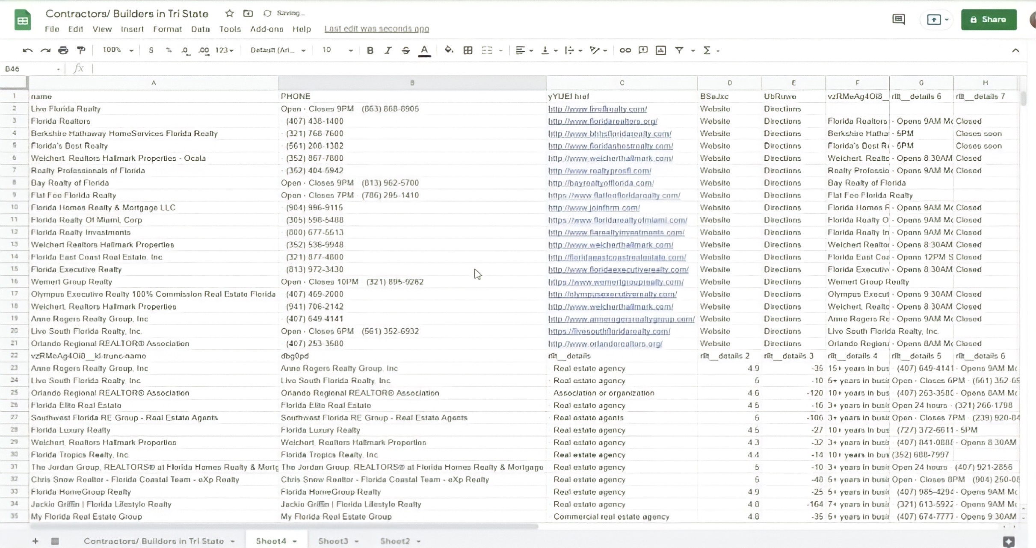1036x548 pixels.
Task: Click the Merge cells icon
Action: pos(487,50)
